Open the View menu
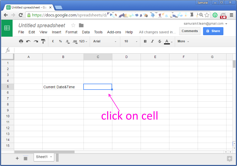The image size is (237, 166). [x=43, y=32]
